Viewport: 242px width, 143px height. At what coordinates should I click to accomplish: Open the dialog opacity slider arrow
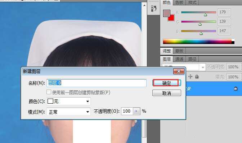(136, 111)
